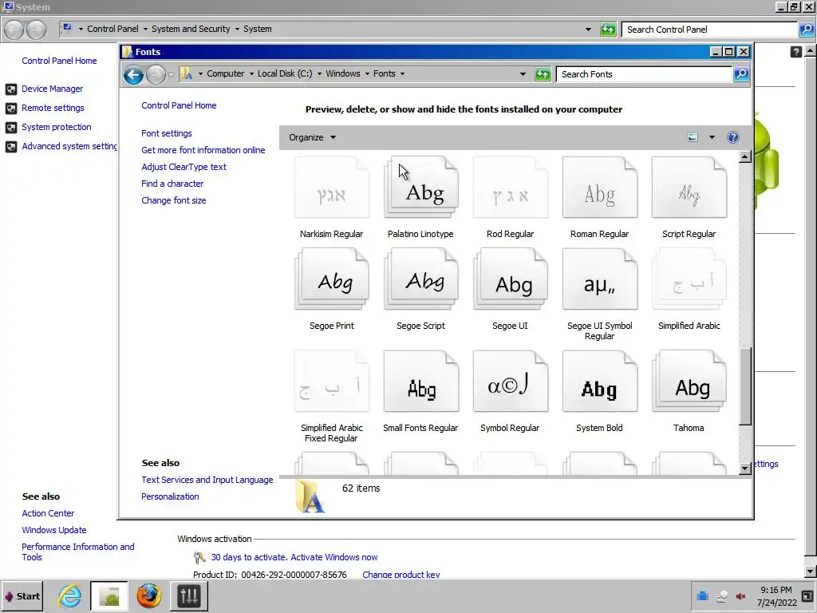Expand the Computer breadcrumb arrow
This screenshot has height=613, width=817.
tap(251, 74)
